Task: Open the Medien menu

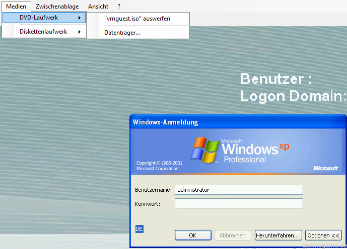Action: pos(16,7)
